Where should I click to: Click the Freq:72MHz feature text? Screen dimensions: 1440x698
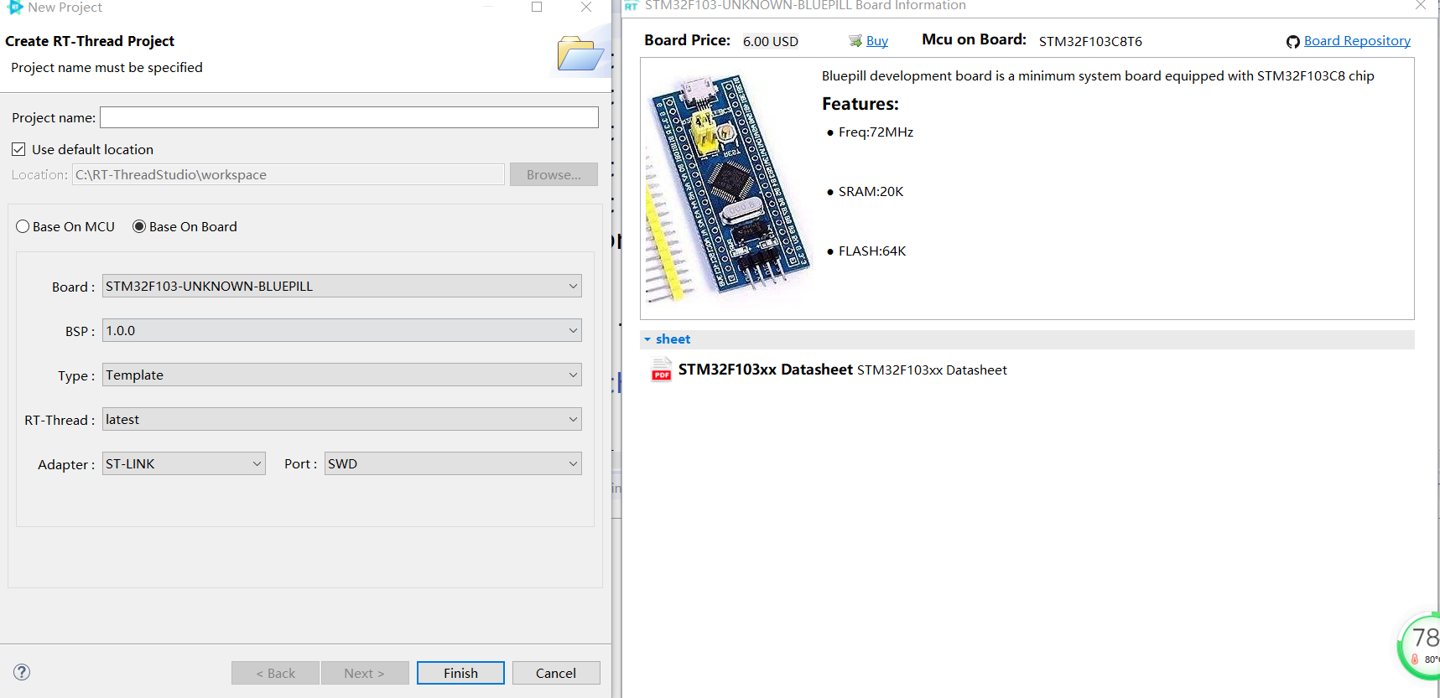[x=876, y=132]
